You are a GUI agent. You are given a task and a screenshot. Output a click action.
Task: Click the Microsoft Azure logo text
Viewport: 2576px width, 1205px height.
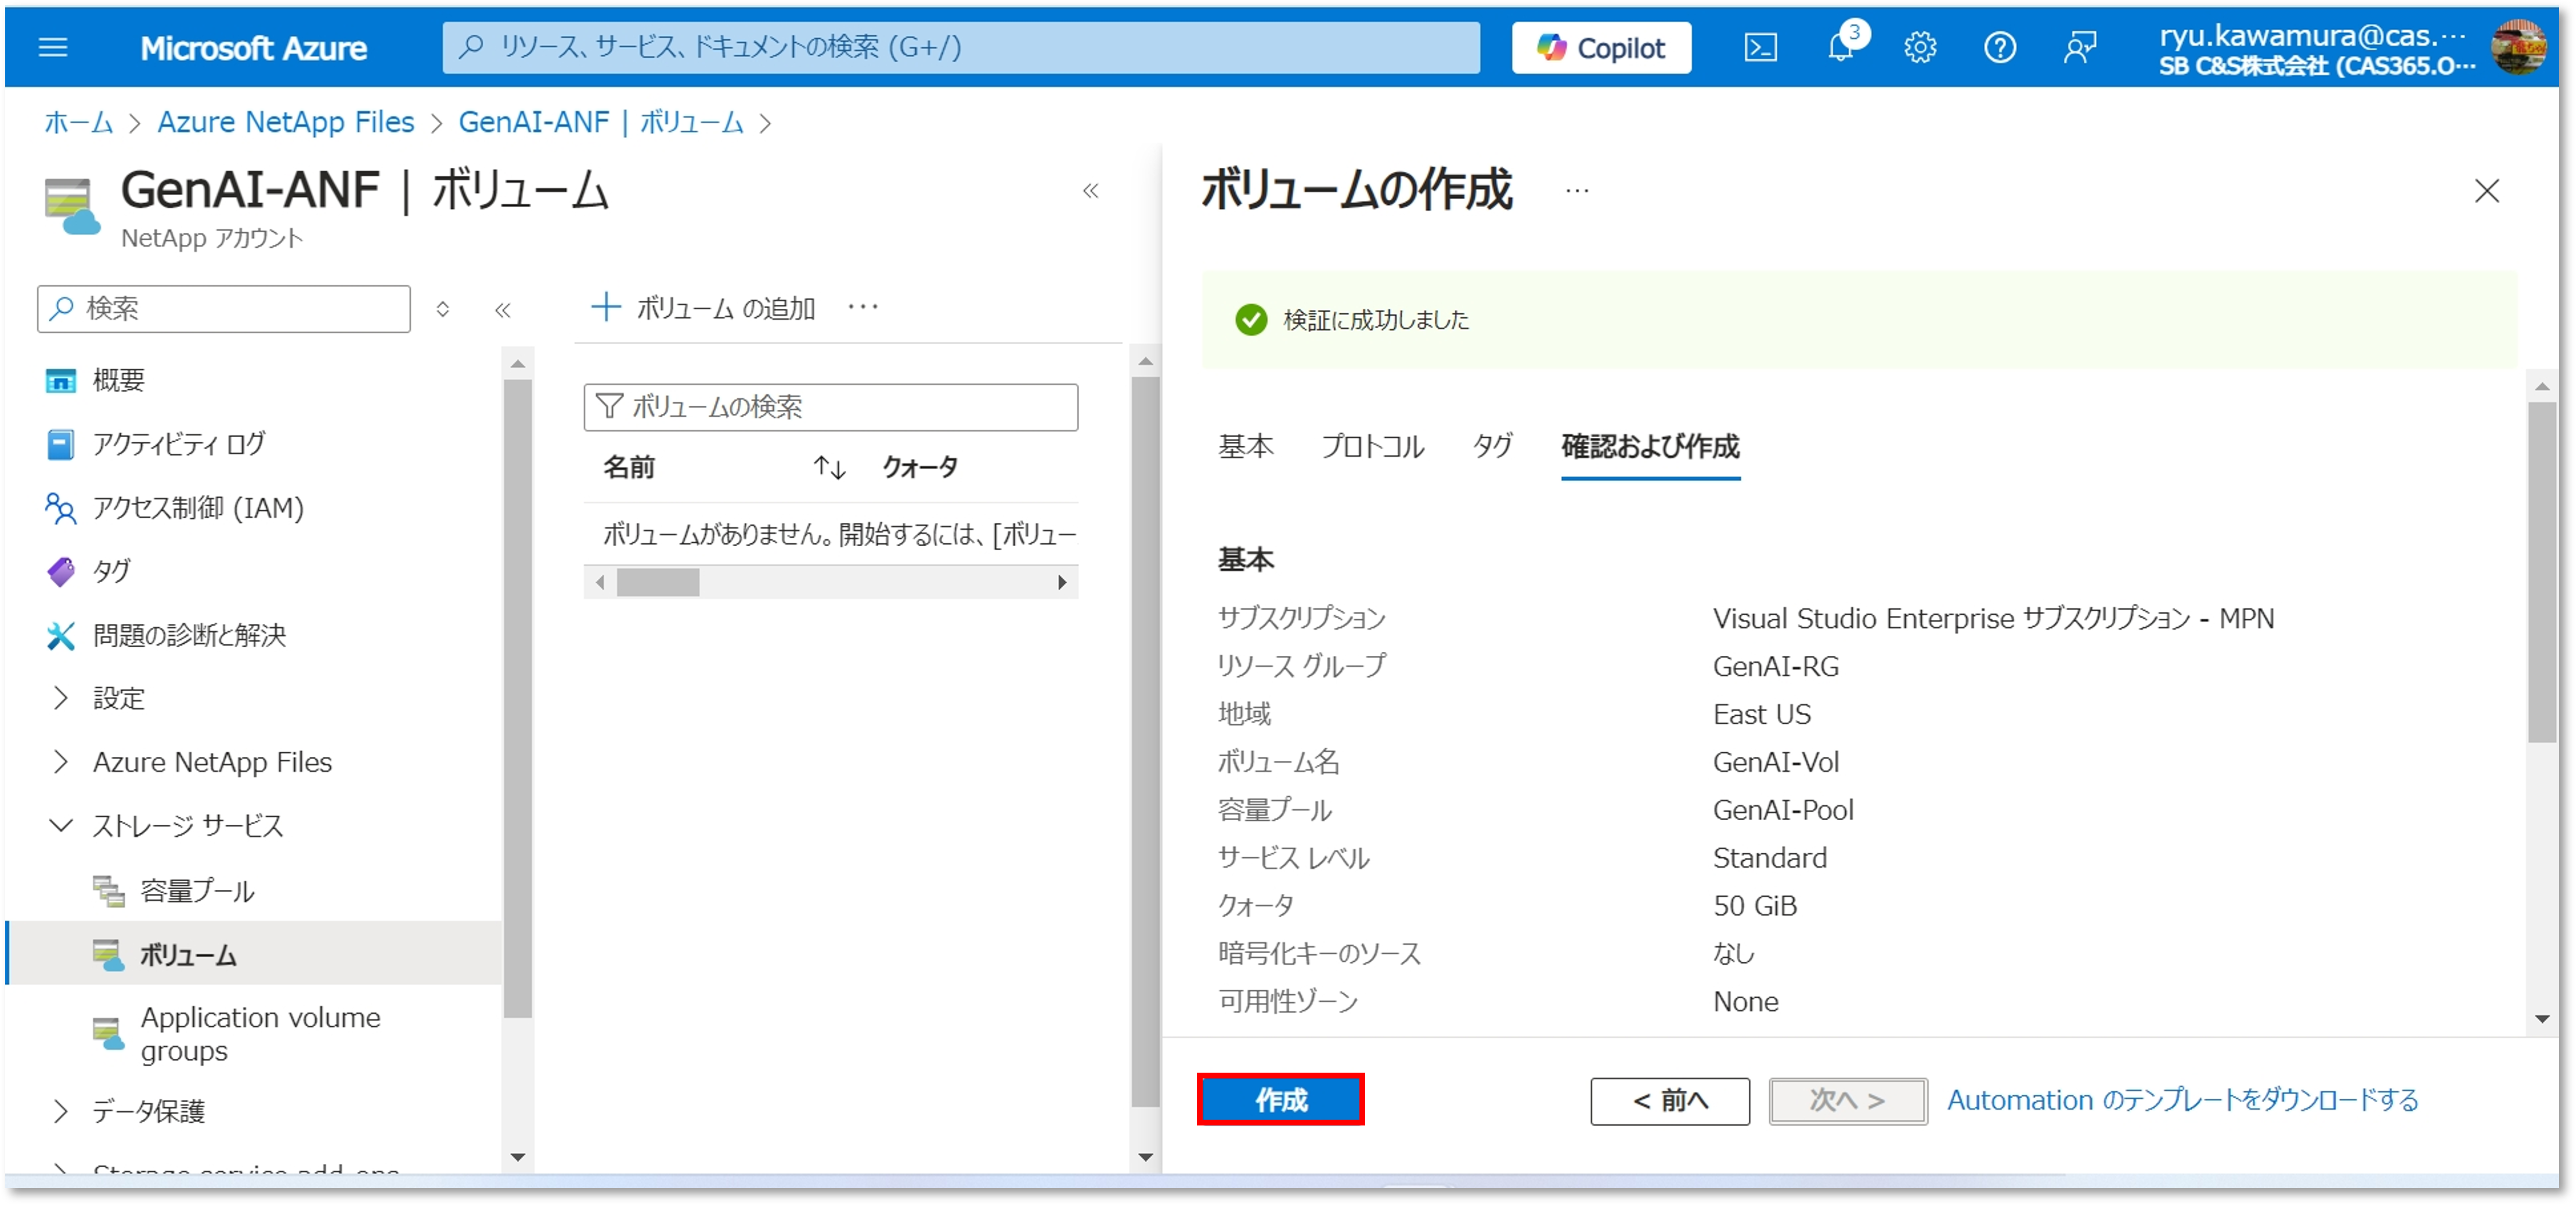click(x=253, y=48)
